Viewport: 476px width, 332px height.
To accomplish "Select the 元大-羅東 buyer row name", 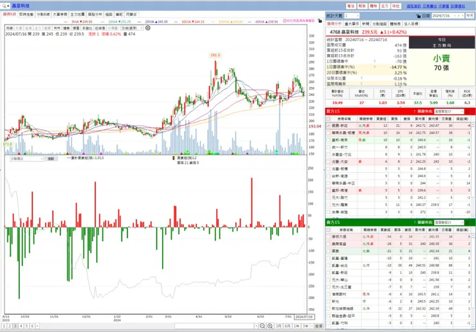I will coord(340,205).
